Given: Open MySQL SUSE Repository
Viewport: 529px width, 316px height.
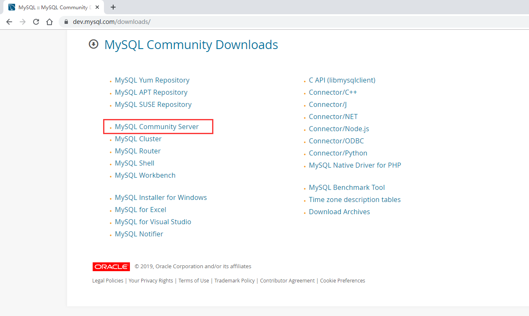Looking at the screenshot, I should pos(153,104).
